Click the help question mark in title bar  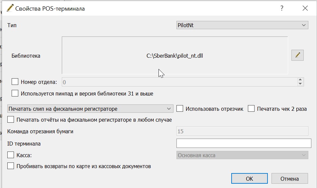tap(282, 8)
